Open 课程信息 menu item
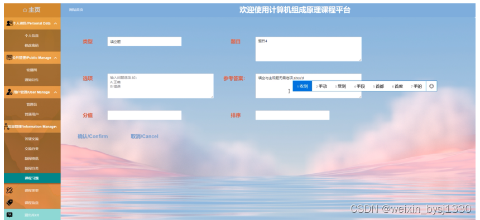Image resolution: width=480 pixels, height=220 pixels. click(x=32, y=203)
